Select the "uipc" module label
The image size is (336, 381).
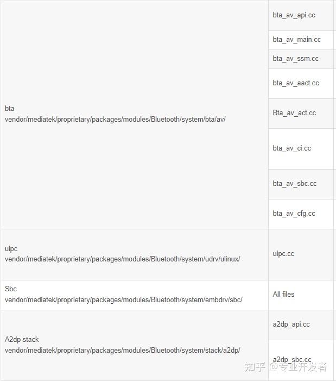tap(11, 249)
